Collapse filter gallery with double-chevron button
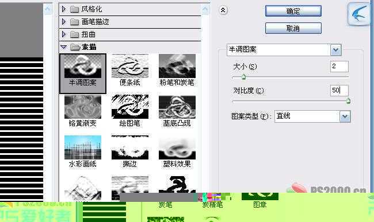The image size is (374, 222). tap(223, 10)
